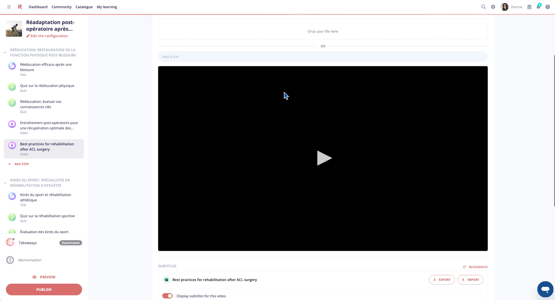Collapse the 'Rééducation' section chevron
Viewport: 555px width, 300px height.
(x=5, y=52)
